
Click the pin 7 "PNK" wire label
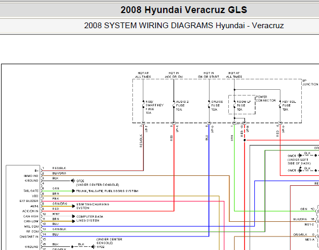coord(56,199)
